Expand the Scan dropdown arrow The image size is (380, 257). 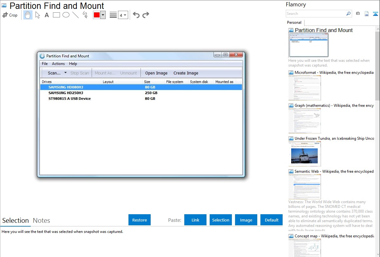point(65,73)
